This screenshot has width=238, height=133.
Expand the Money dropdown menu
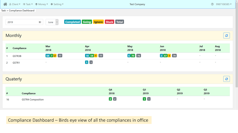(x=42, y=4)
